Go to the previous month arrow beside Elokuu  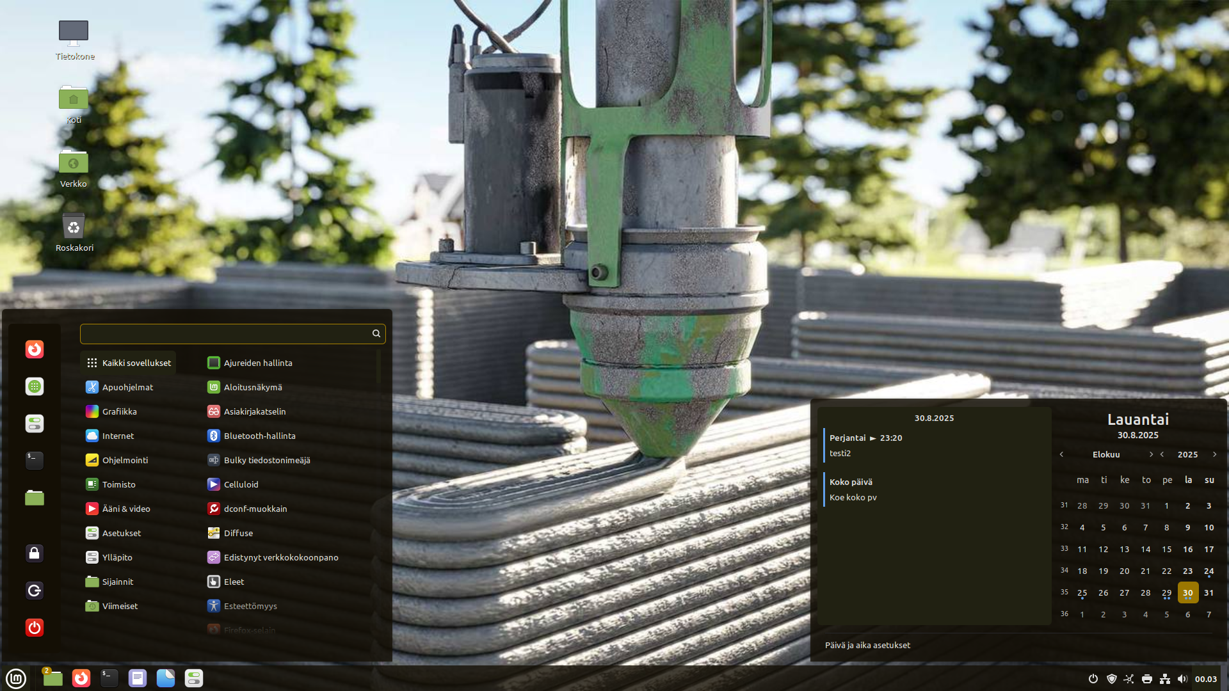pyautogui.click(x=1061, y=454)
